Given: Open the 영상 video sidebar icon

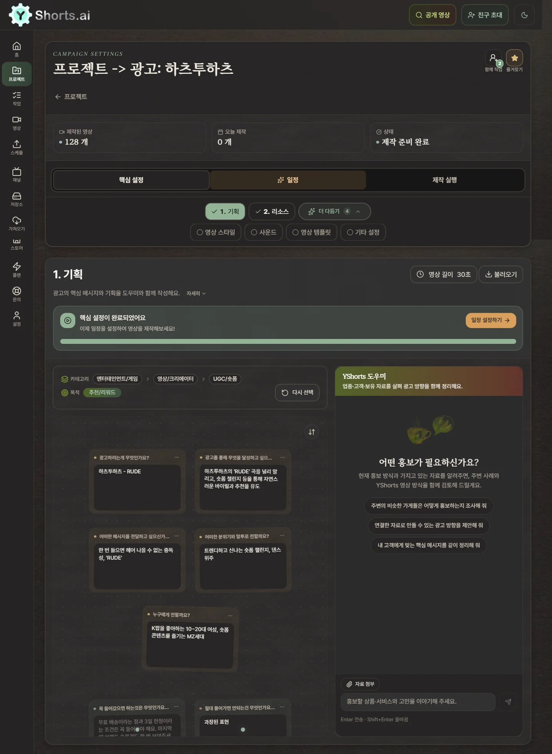Looking at the screenshot, I should coord(17,123).
